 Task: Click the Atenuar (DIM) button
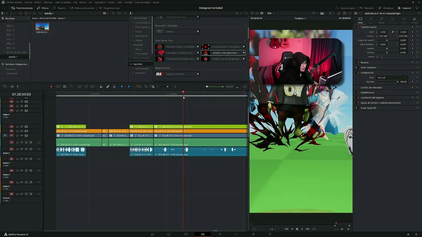pos(229,87)
